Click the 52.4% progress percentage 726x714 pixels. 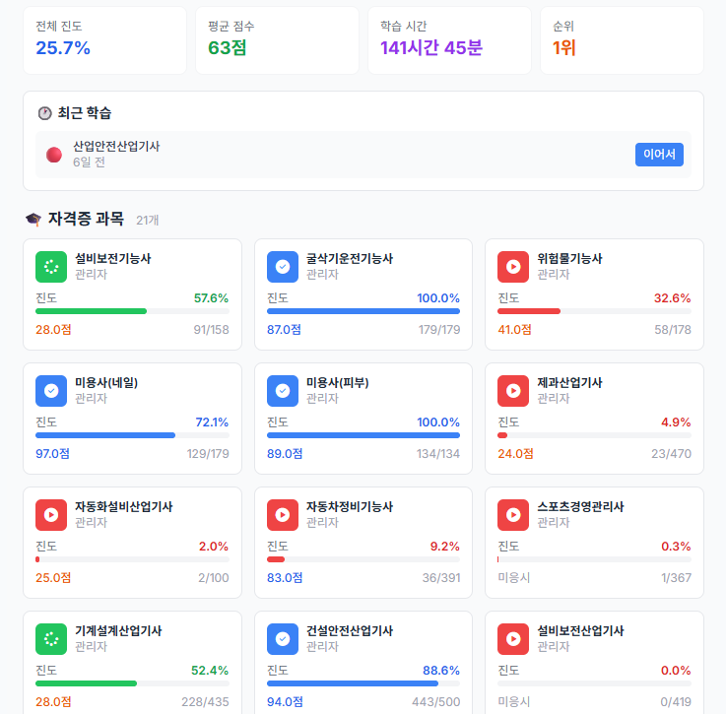[210, 671]
